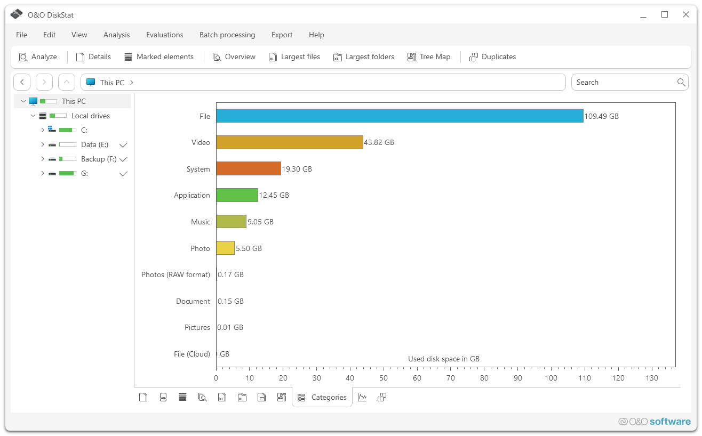Open the Batch processing menu
The image size is (702, 436).
click(227, 35)
